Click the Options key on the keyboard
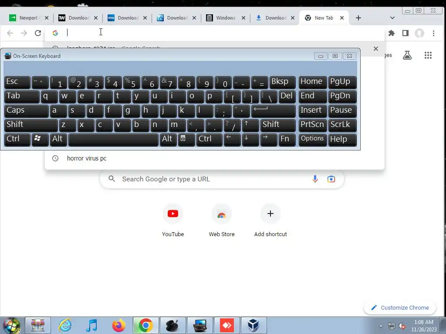 (x=313, y=140)
